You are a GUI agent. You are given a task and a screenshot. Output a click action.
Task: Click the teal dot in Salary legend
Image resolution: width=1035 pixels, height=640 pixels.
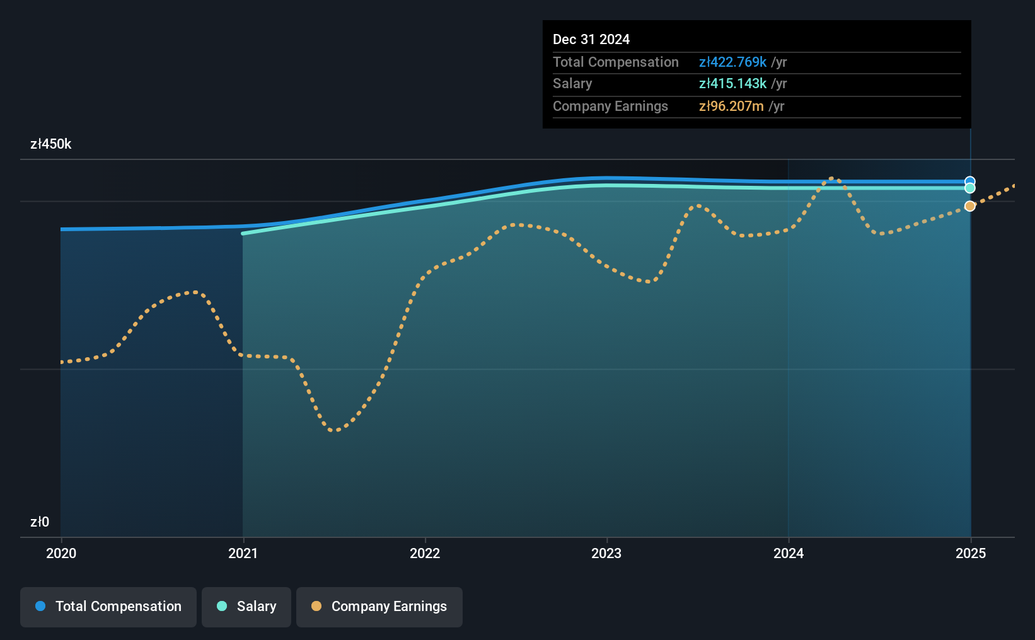click(x=222, y=606)
